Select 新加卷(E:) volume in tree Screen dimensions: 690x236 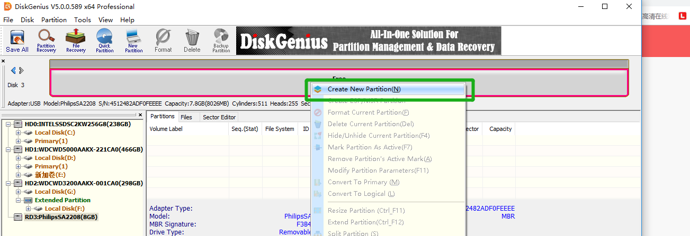50,175
